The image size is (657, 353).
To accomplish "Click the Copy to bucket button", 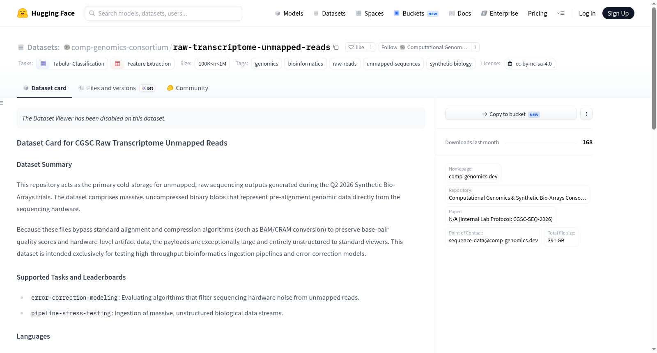I will pyautogui.click(x=511, y=114).
